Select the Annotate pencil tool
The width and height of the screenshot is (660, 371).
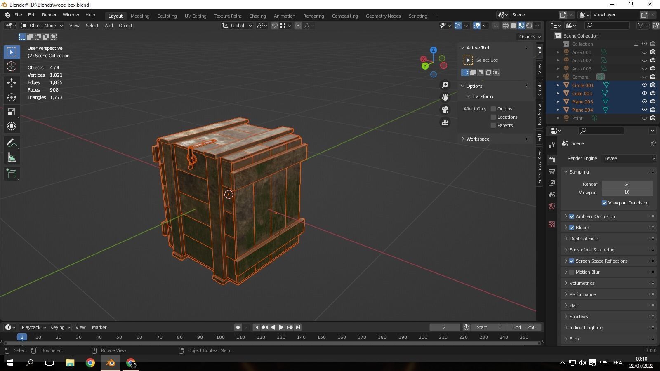pos(12,143)
